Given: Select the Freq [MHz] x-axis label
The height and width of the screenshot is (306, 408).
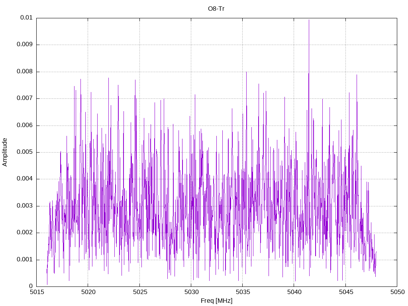Looking at the screenshot, I should point(216,301).
